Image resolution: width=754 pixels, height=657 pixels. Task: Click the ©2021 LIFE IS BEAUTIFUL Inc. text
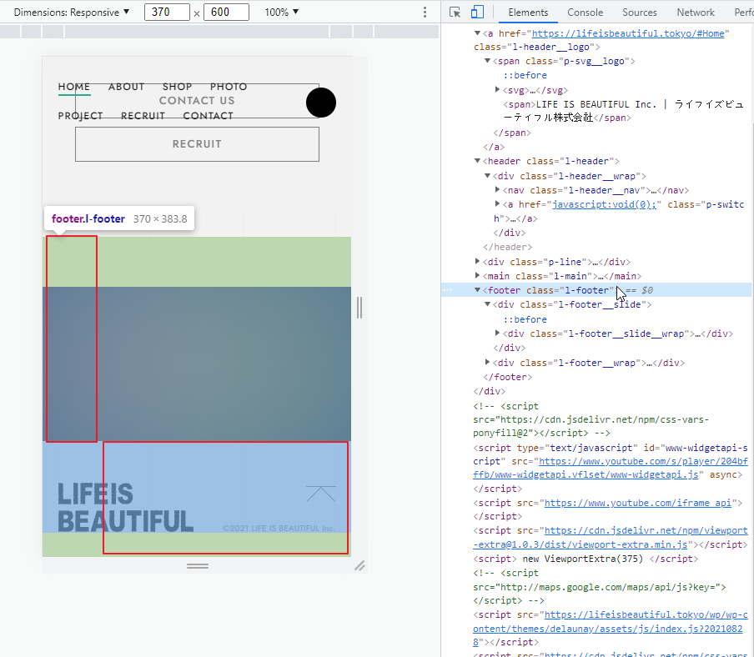pos(279,529)
